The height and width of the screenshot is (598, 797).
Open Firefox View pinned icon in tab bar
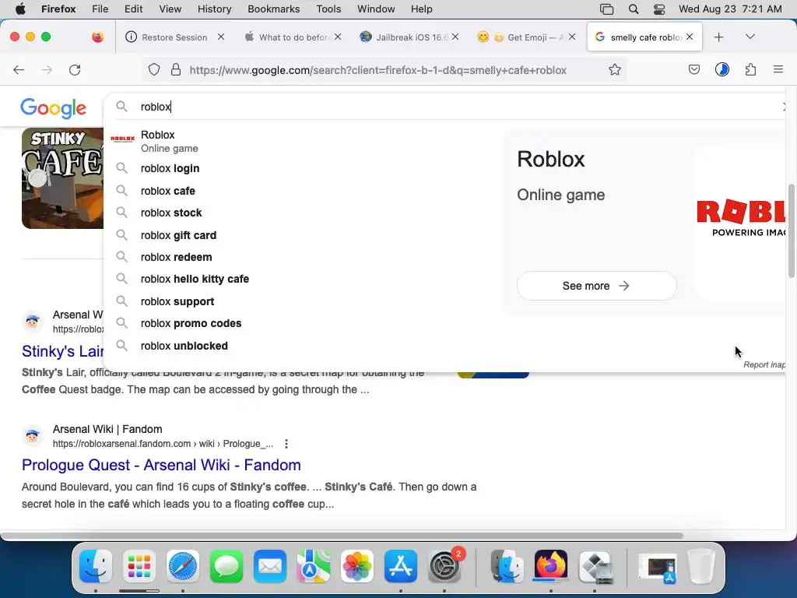(97, 37)
